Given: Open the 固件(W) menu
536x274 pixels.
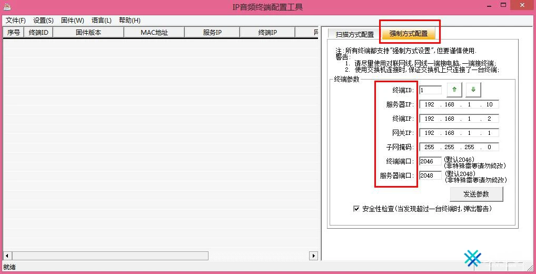Looking at the screenshot, I should point(73,21).
